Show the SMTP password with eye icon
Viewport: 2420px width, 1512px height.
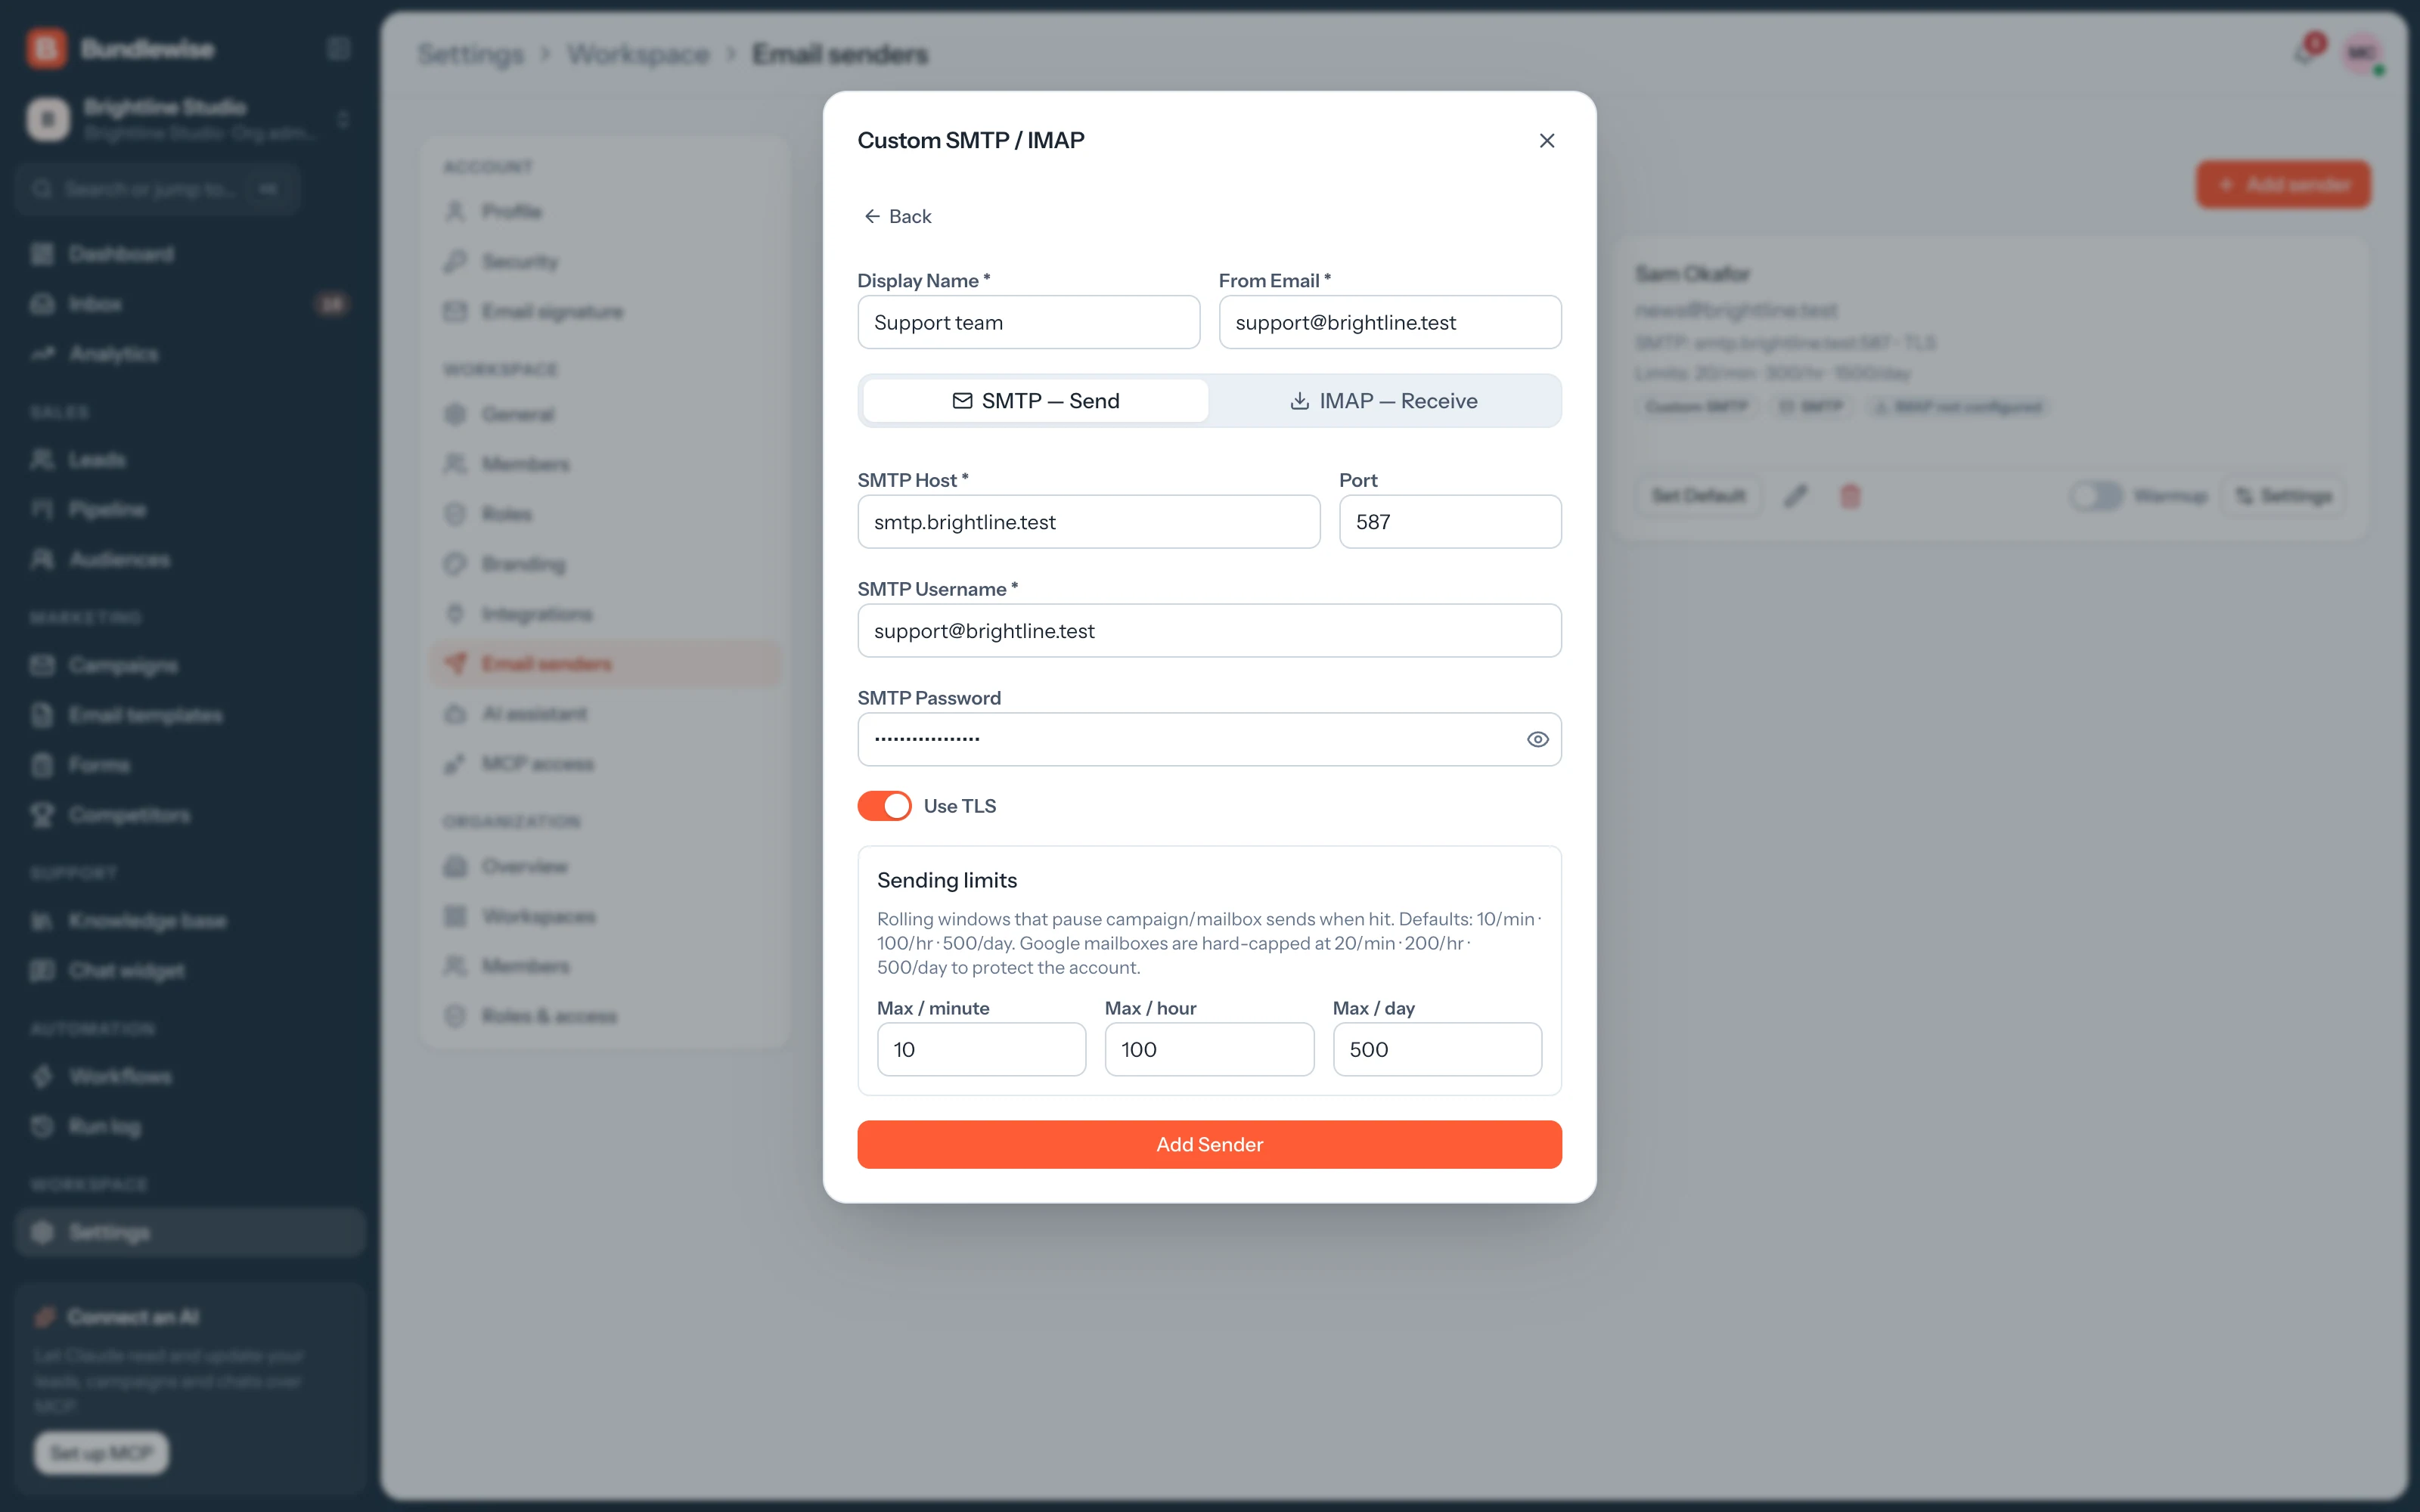[1537, 739]
